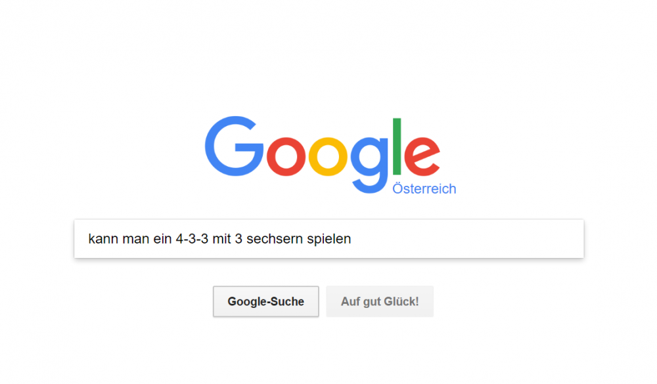Viewport: 657px width, 384px height.
Task: Click the blue capital G of Google logo
Action: coord(233,146)
